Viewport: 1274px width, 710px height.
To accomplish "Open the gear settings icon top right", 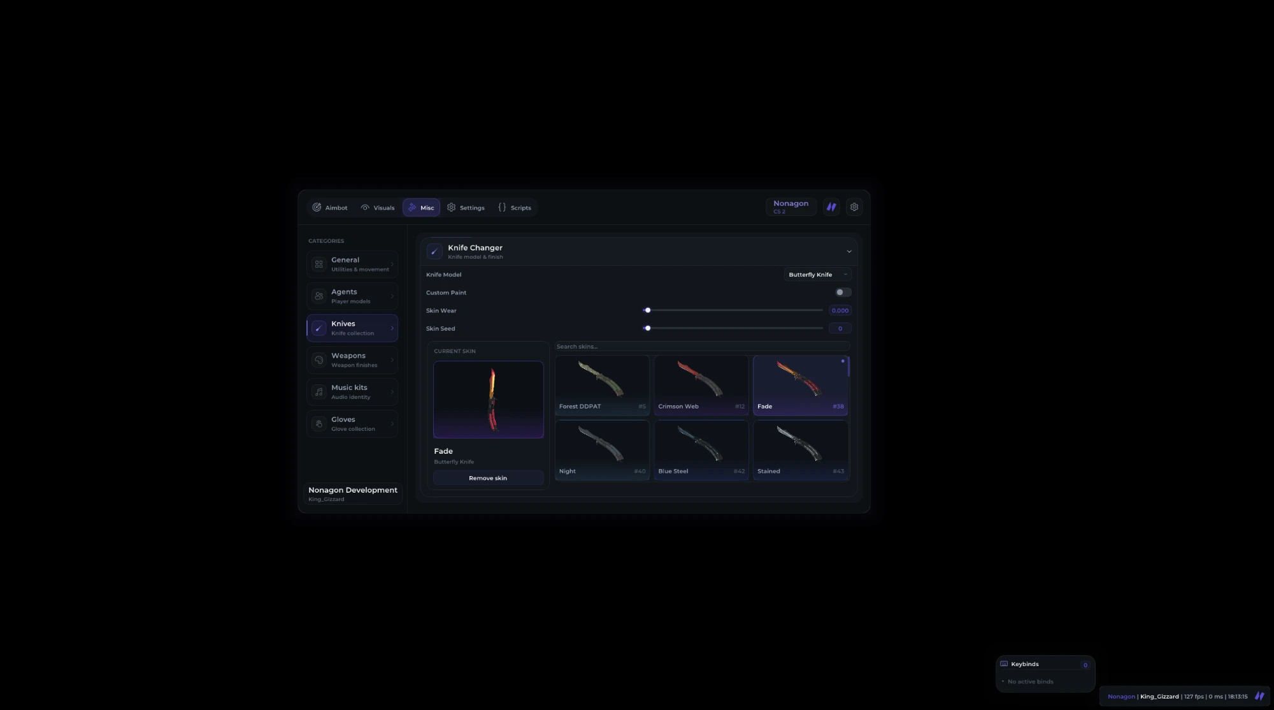I will 854,207.
